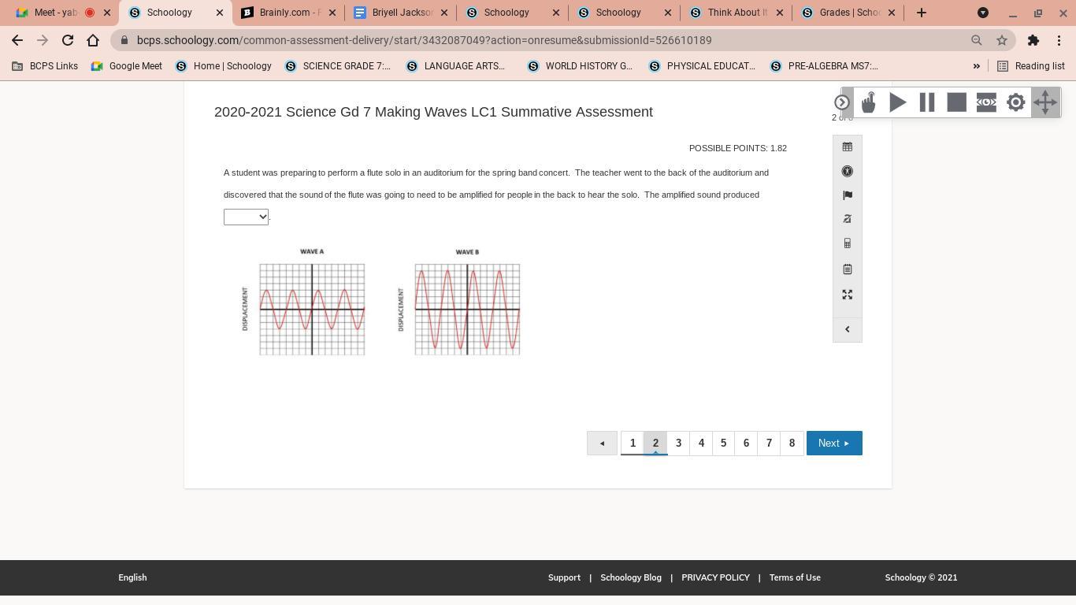Show more bookmarks with the chevron
Image resolution: width=1076 pixels, height=605 pixels.
click(977, 66)
